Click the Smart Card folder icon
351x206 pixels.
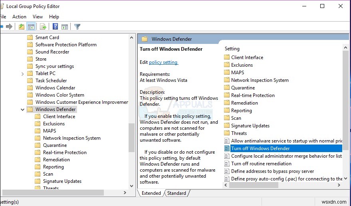tap(30, 38)
